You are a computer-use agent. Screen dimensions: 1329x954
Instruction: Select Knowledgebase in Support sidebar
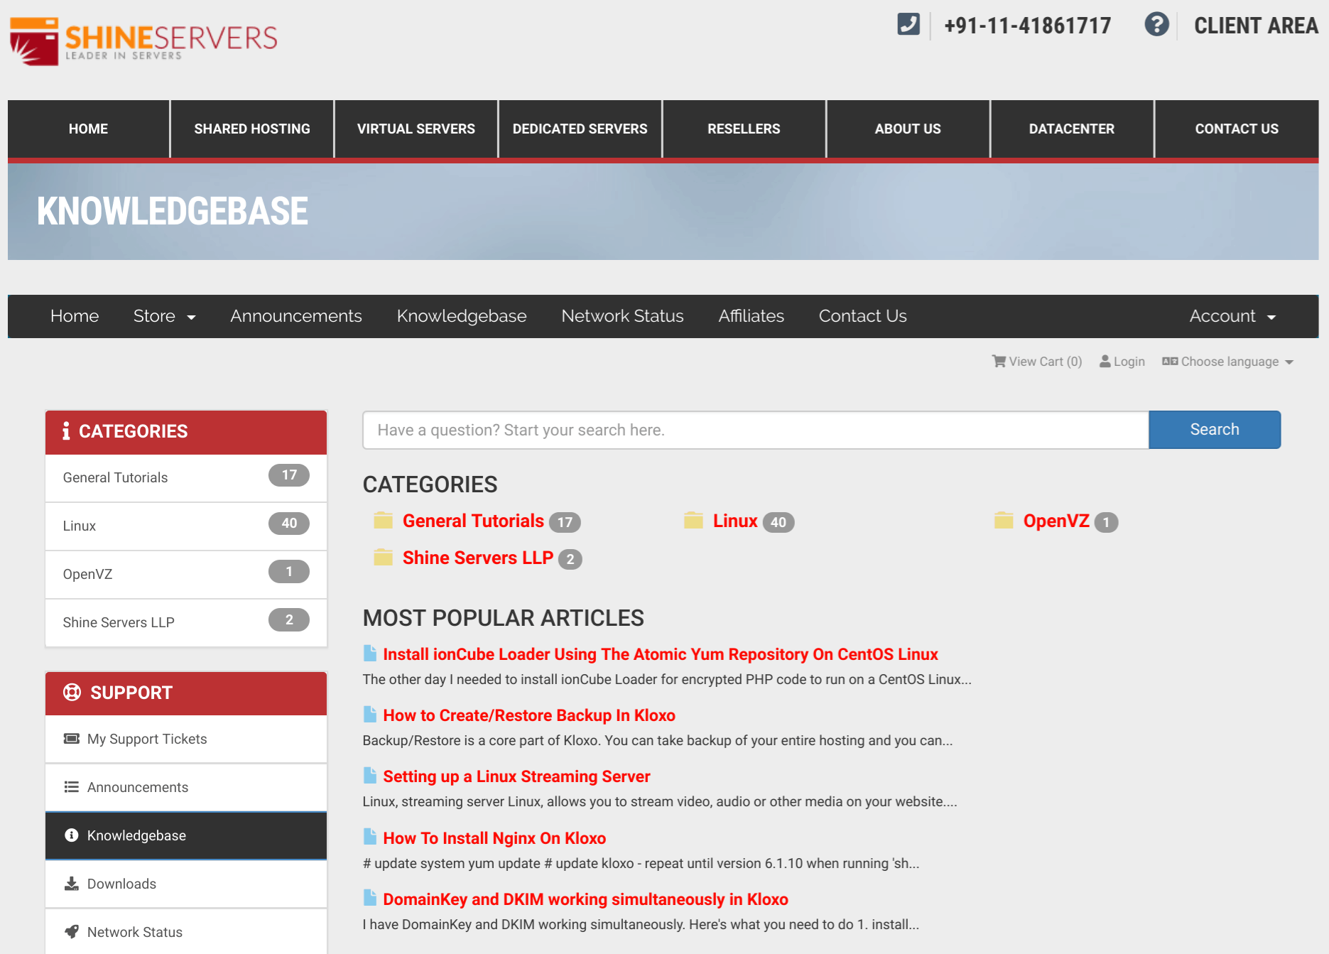coord(186,835)
